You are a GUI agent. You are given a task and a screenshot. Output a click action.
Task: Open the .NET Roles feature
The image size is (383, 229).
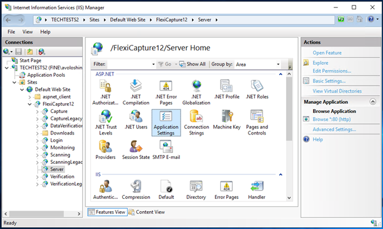click(257, 90)
